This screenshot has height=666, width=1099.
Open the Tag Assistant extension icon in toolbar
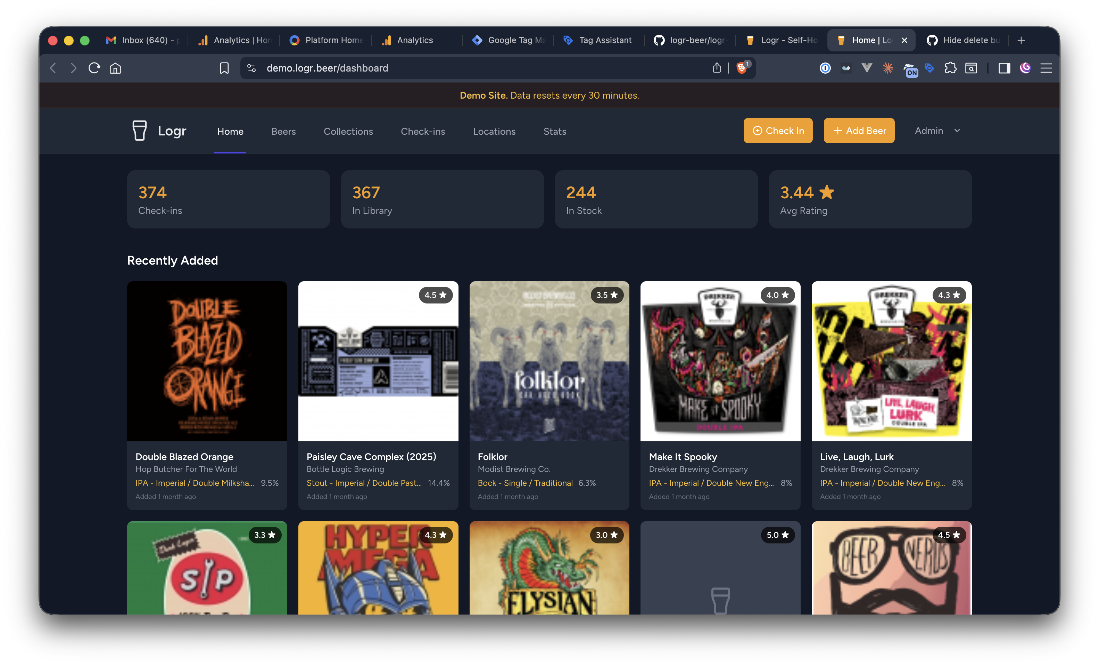click(x=929, y=68)
